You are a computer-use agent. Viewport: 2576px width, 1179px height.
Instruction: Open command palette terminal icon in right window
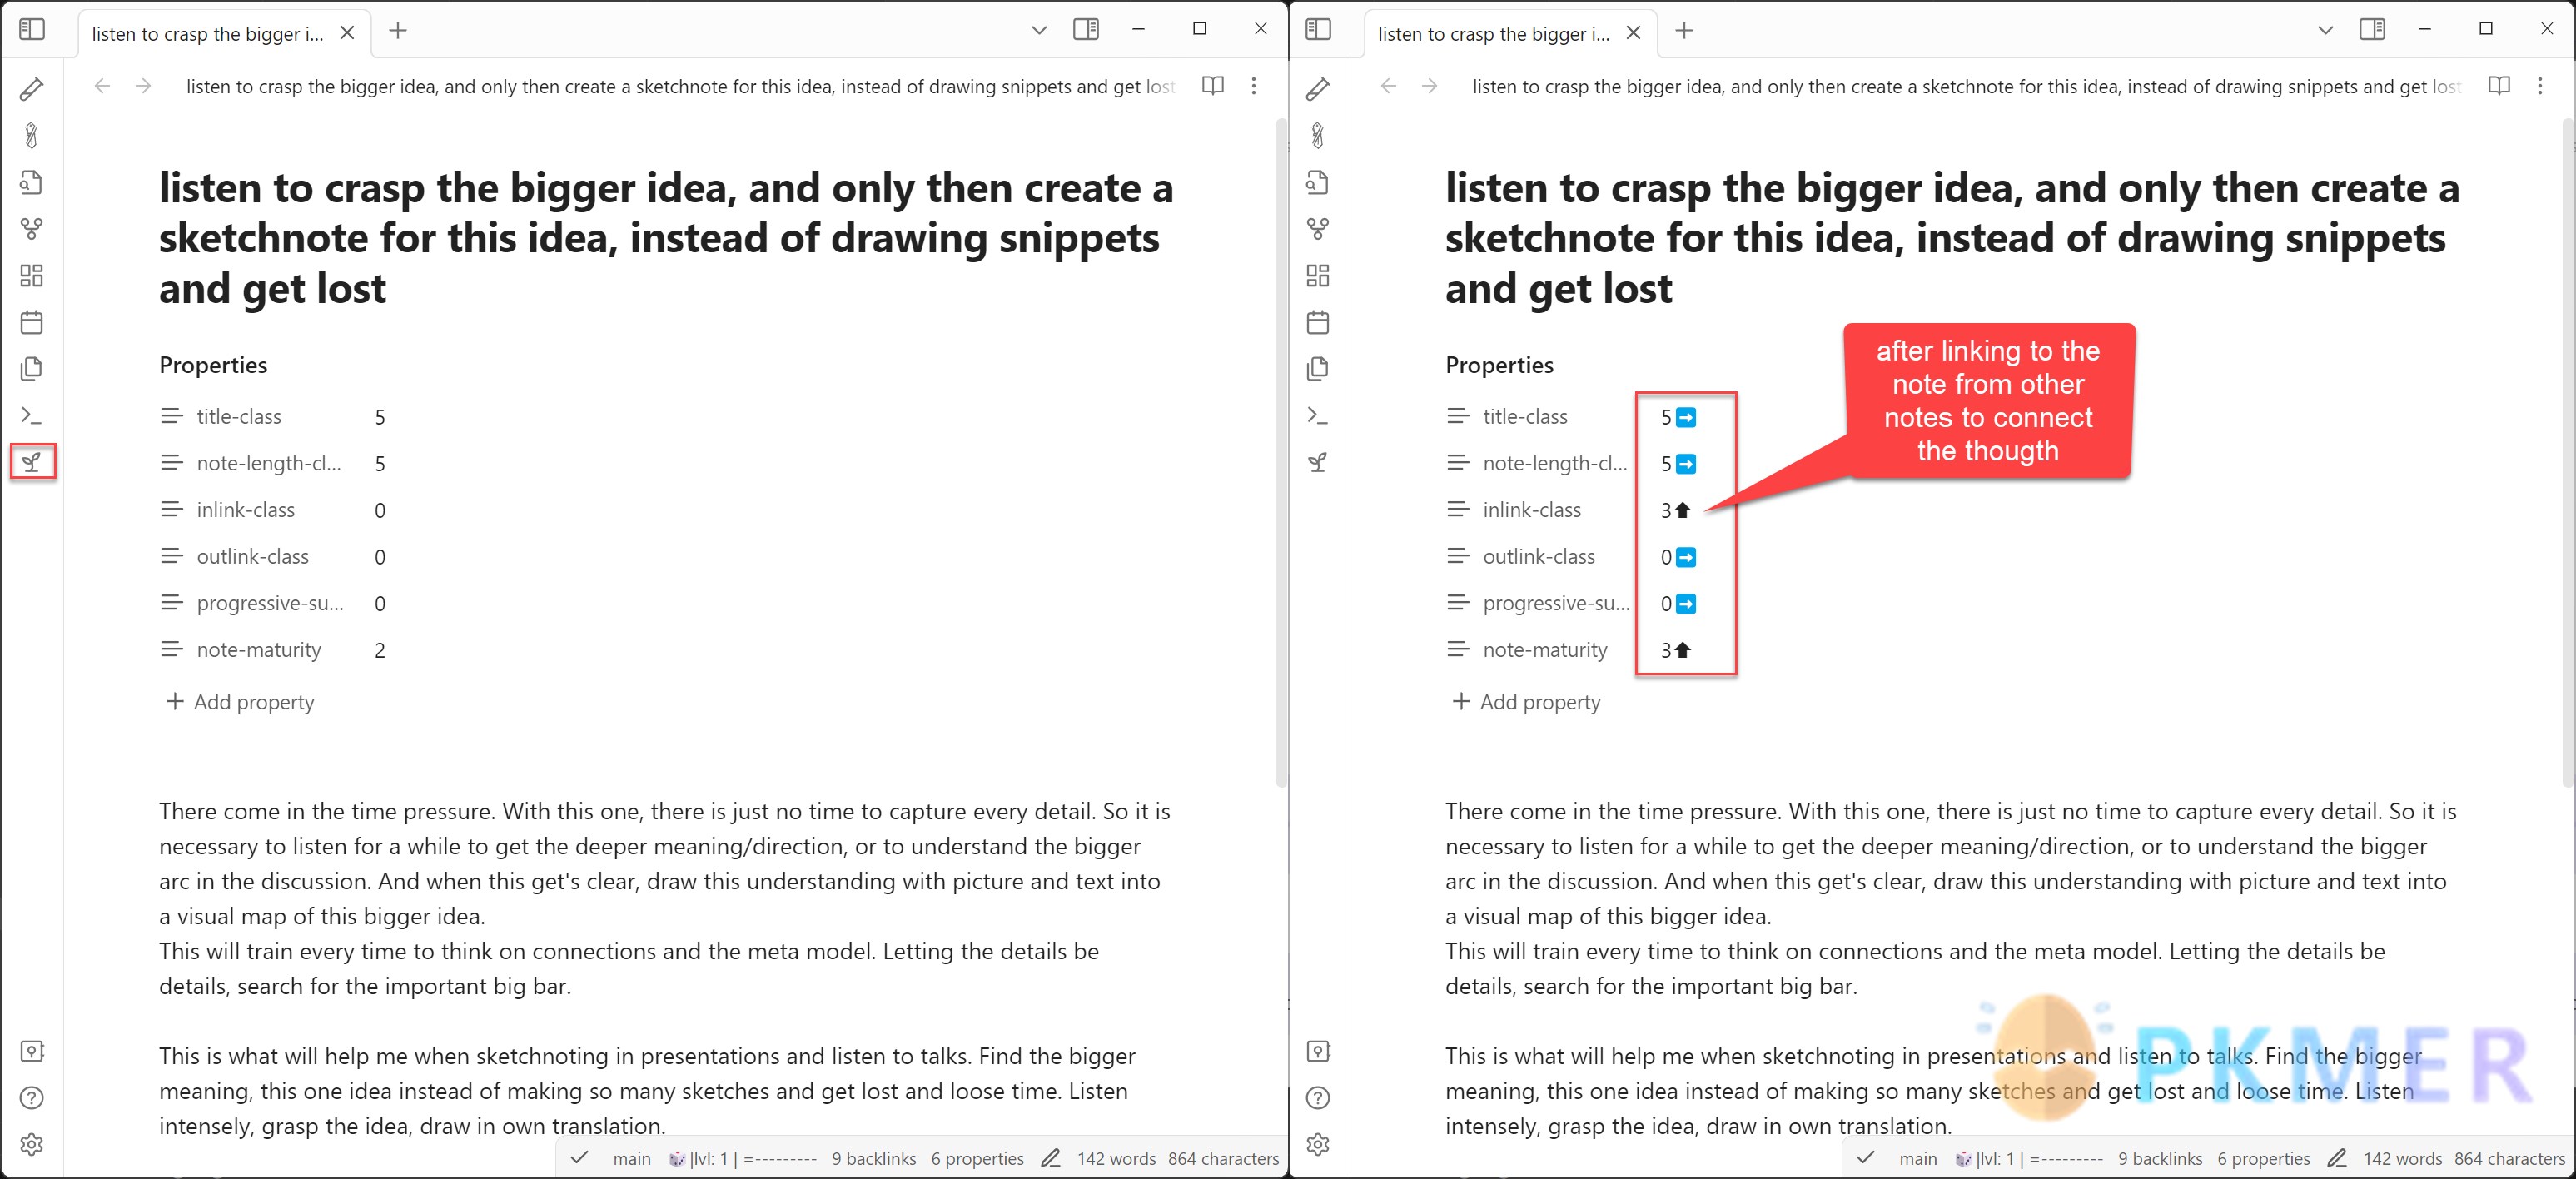click(x=1318, y=415)
